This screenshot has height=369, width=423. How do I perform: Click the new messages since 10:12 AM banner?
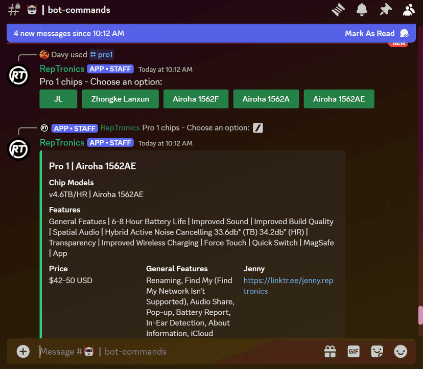pyautogui.click(x=69, y=33)
